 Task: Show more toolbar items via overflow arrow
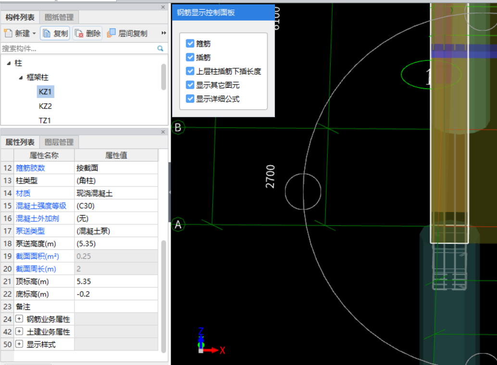tap(163, 33)
